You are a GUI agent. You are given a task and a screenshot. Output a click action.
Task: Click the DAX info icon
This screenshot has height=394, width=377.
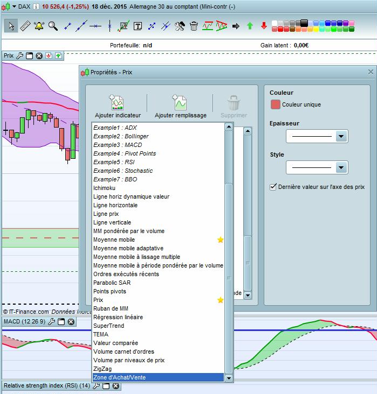pos(36,6)
